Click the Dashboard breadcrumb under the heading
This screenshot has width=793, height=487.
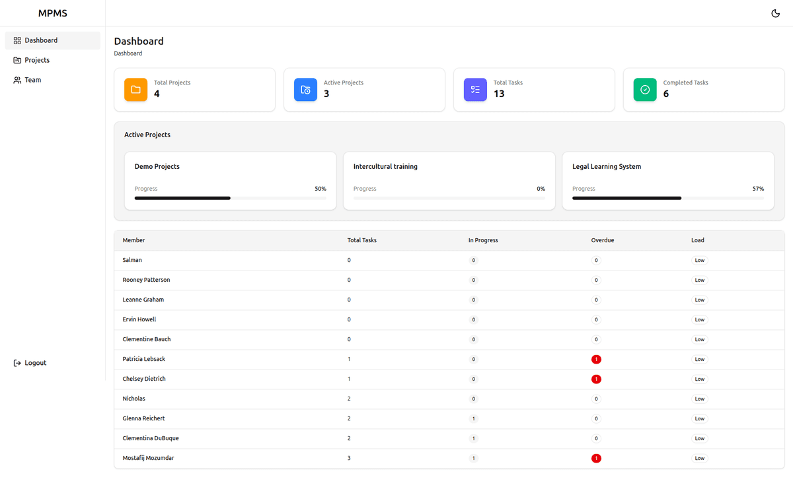(x=128, y=53)
